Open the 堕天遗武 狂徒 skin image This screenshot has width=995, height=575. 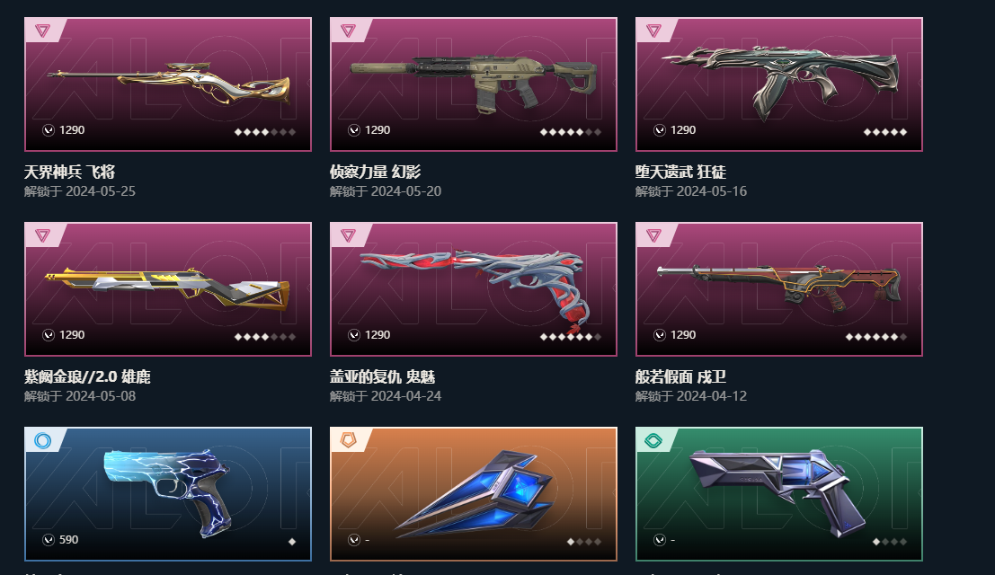pos(779,84)
